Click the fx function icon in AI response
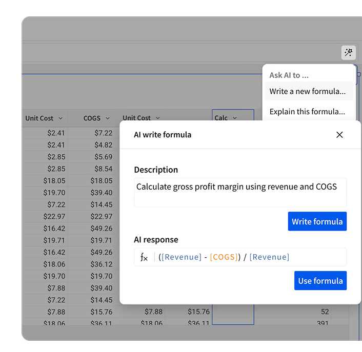Image resolution: width=362 pixels, height=352 pixels. click(x=144, y=257)
